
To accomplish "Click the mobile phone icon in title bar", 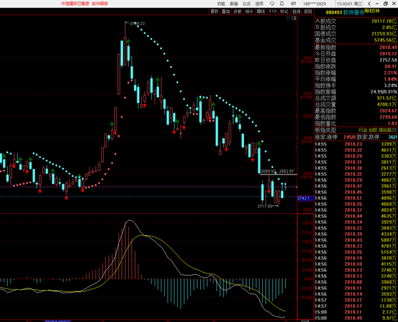I will (281, 4).
